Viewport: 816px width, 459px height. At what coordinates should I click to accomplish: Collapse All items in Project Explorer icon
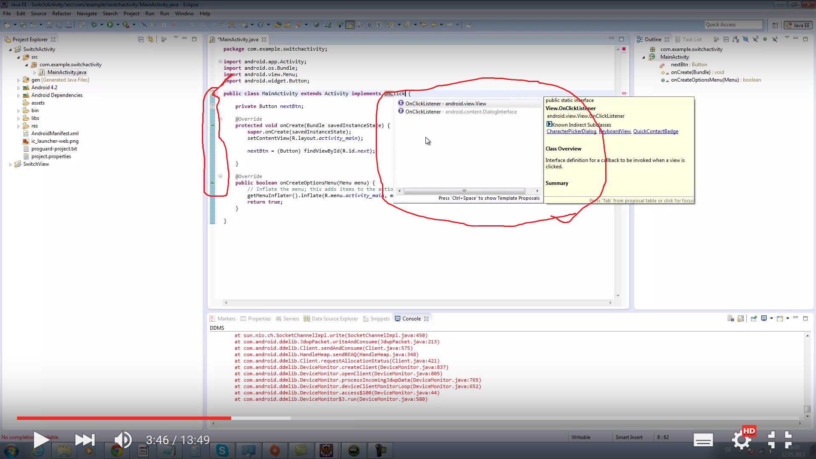[x=141, y=39]
